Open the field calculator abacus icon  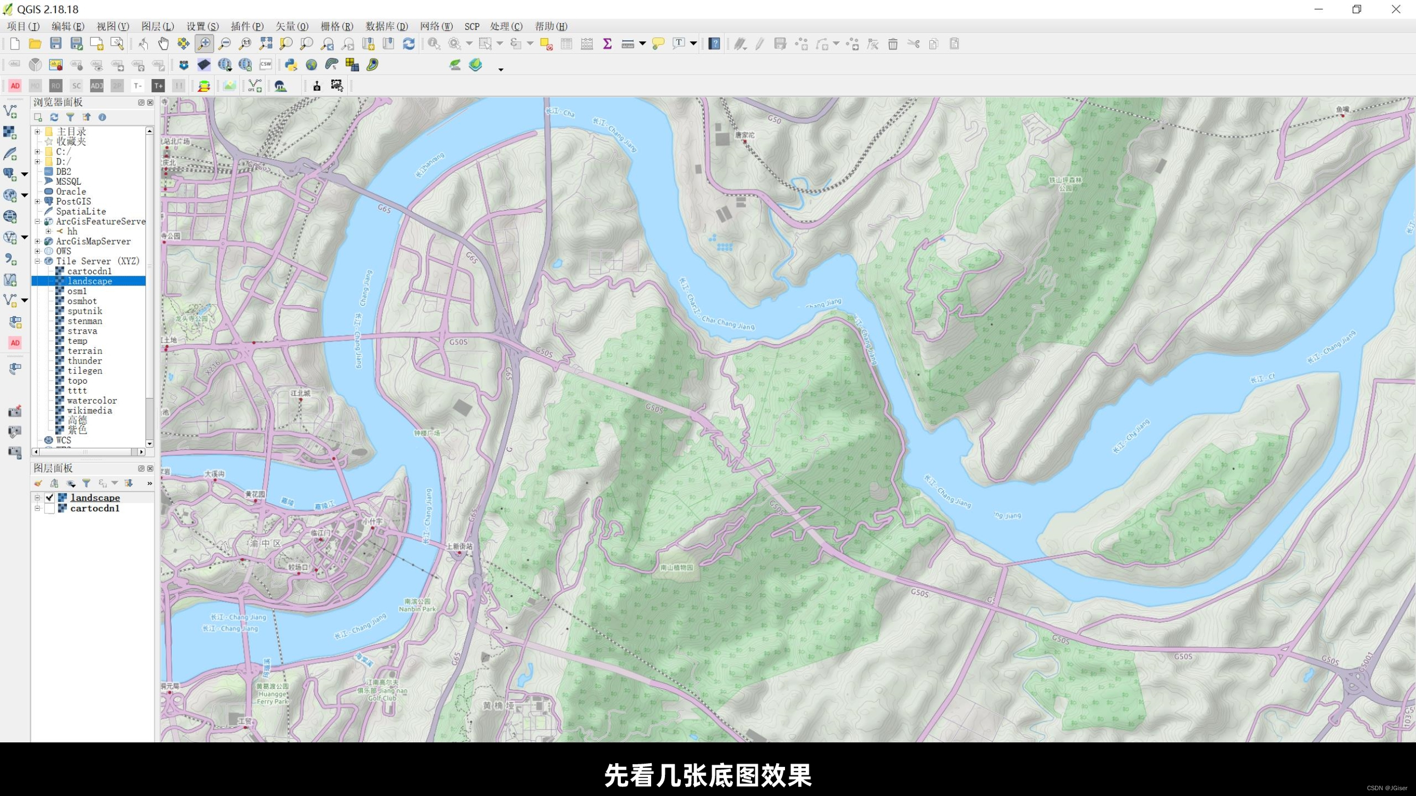(587, 44)
